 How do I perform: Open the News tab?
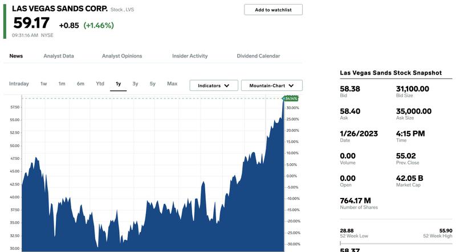(x=16, y=56)
